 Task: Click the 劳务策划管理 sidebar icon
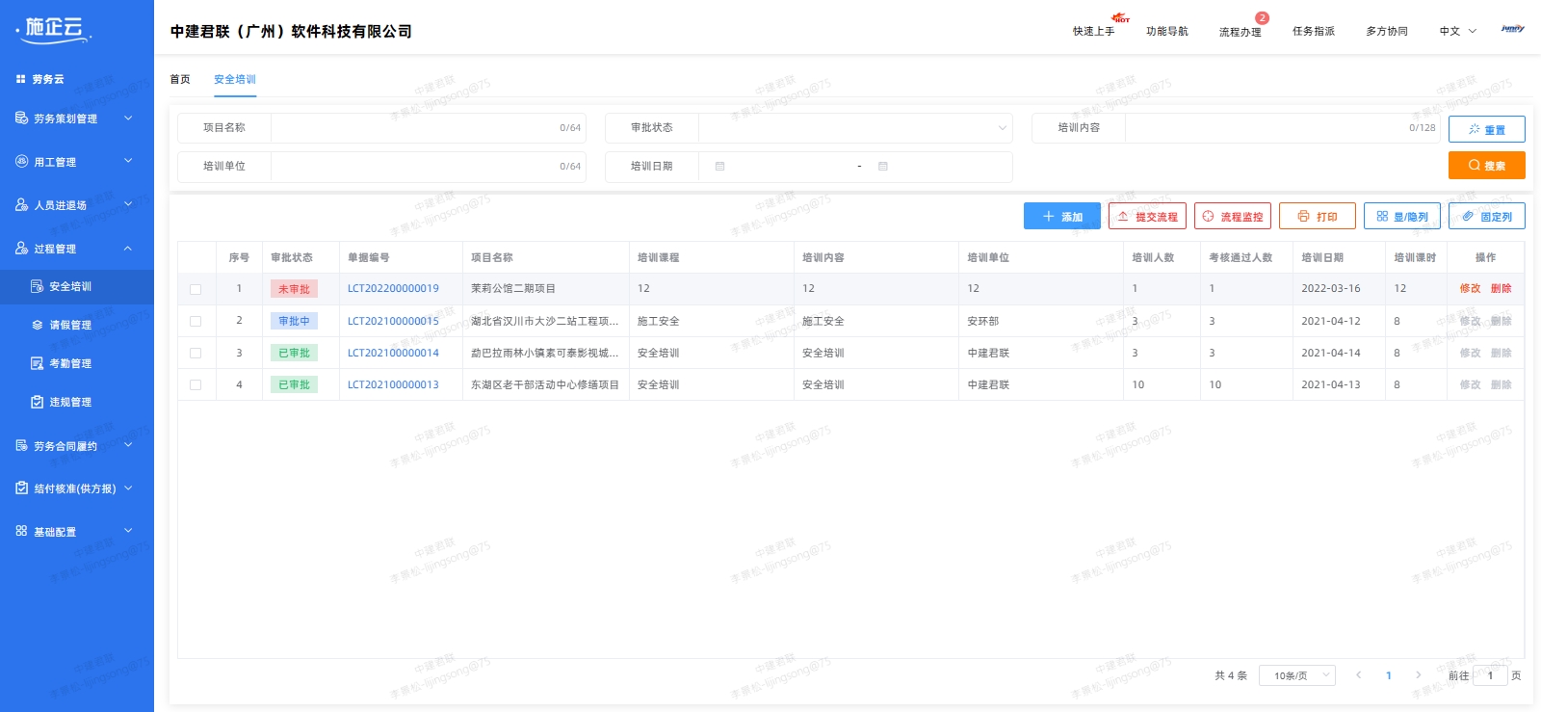pos(21,118)
